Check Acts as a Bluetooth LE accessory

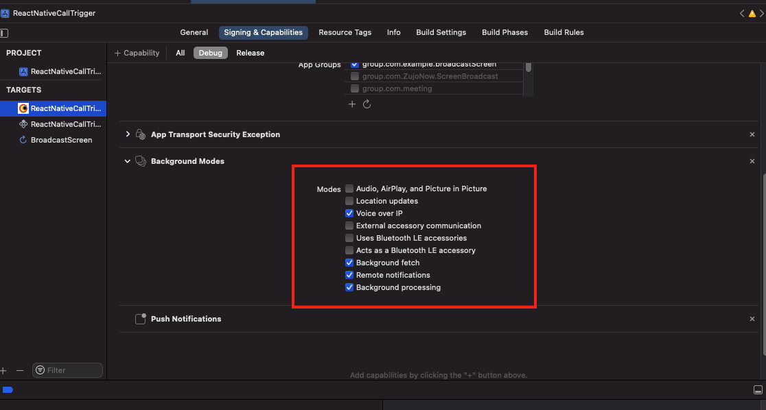349,250
